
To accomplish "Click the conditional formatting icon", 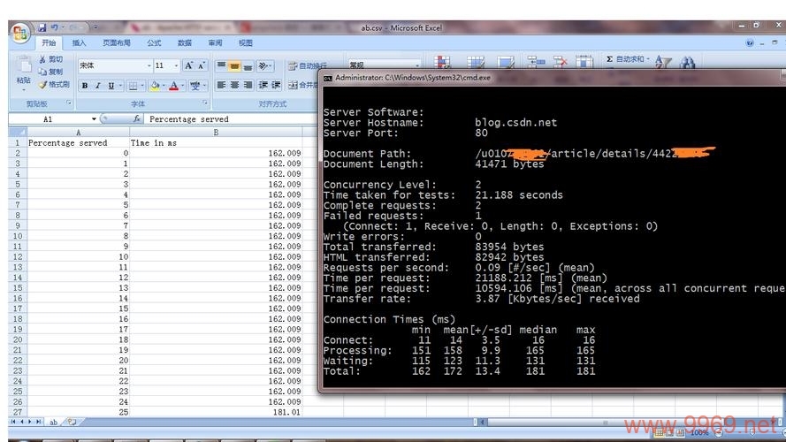I will [442, 62].
